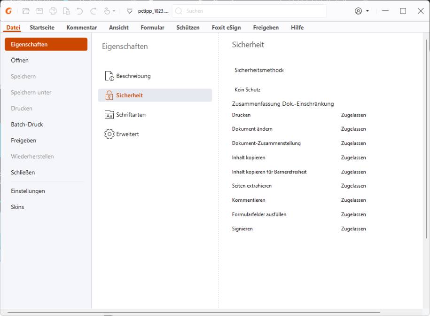Viewport: 430px width, 316px height.
Task: Open Batch-Druck from the sidebar
Action: [27, 124]
